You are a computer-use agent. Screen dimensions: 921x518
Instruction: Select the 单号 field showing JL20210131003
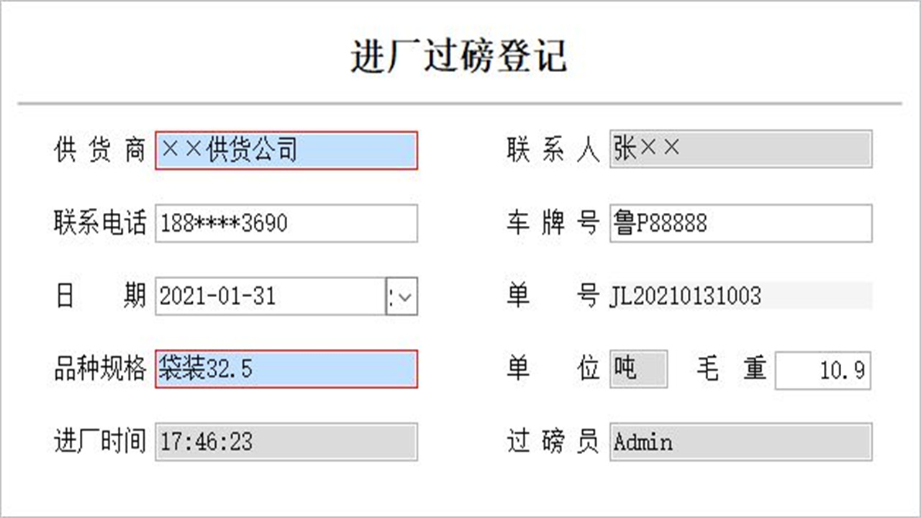740,295
